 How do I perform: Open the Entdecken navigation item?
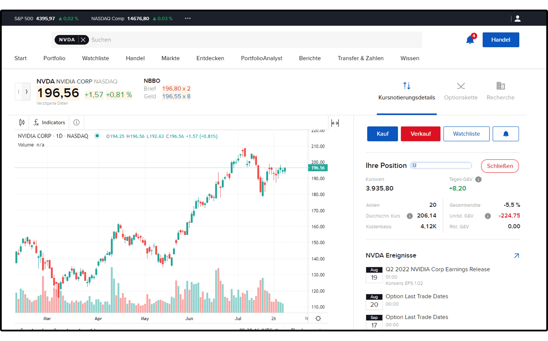(x=210, y=58)
